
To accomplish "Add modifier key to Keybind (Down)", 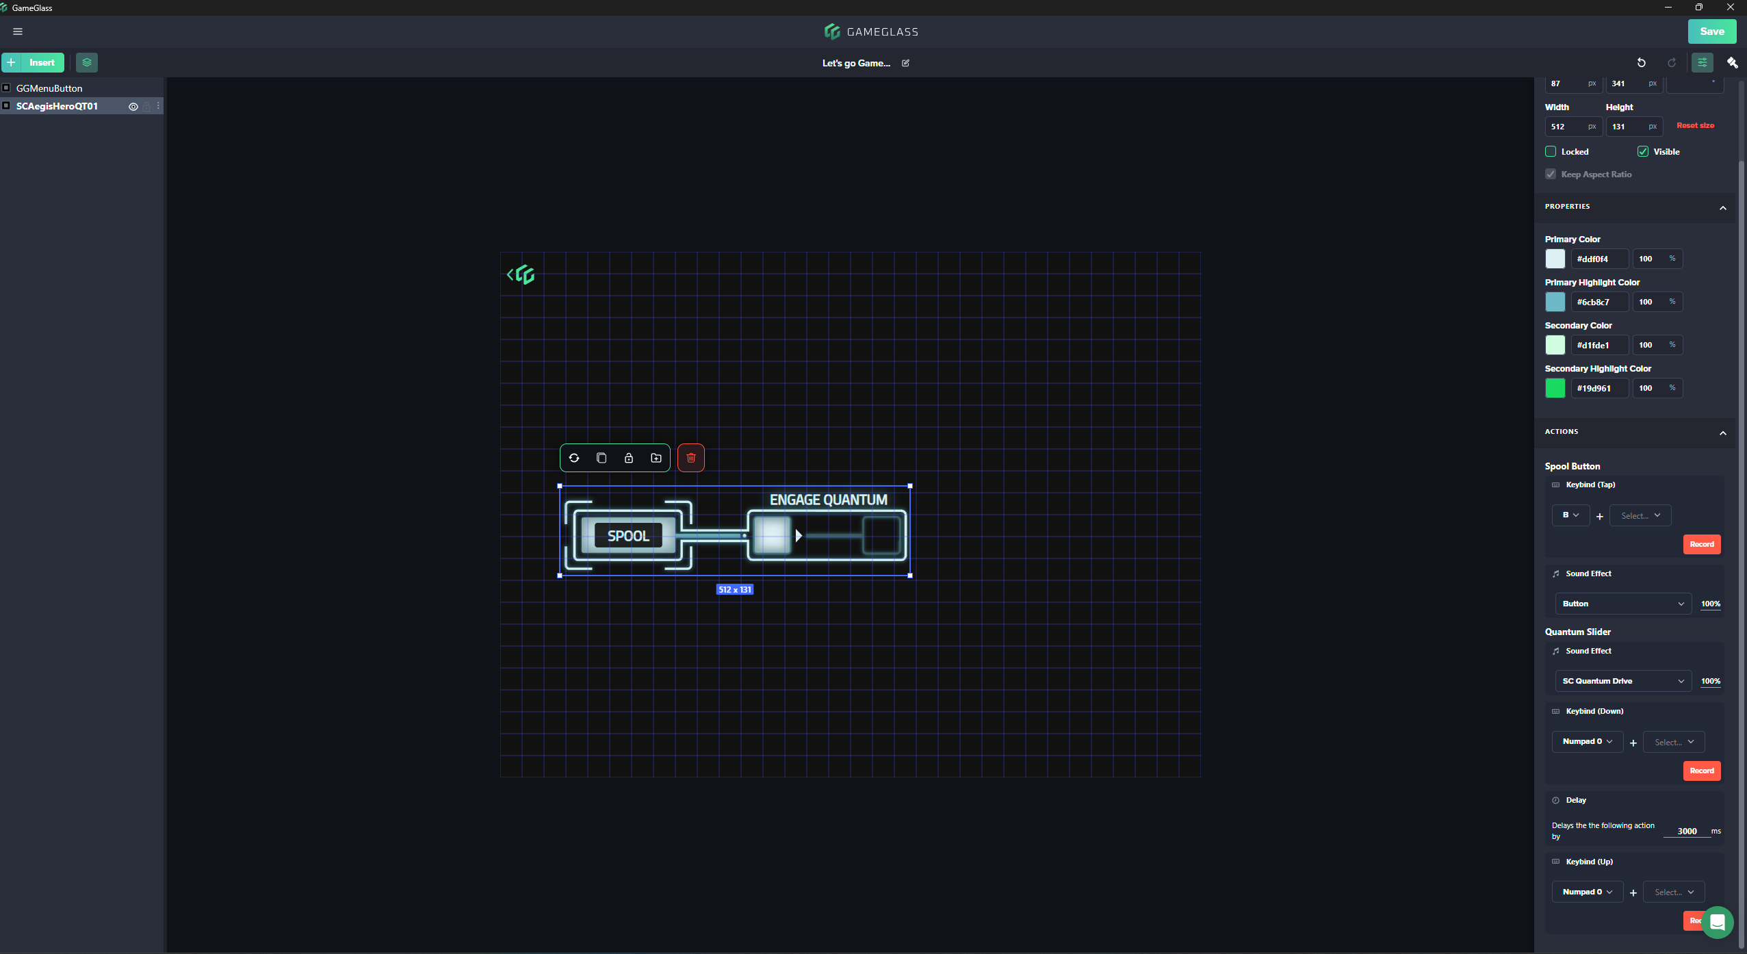I will [1633, 743].
